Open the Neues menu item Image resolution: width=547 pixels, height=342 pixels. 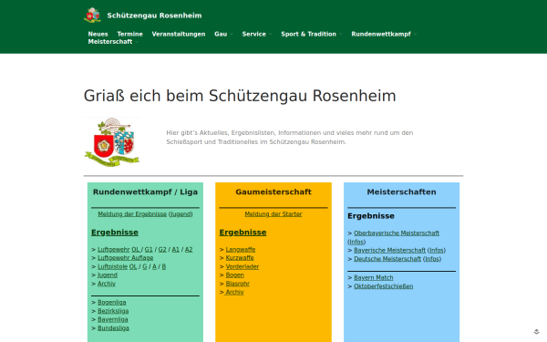tap(98, 34)
